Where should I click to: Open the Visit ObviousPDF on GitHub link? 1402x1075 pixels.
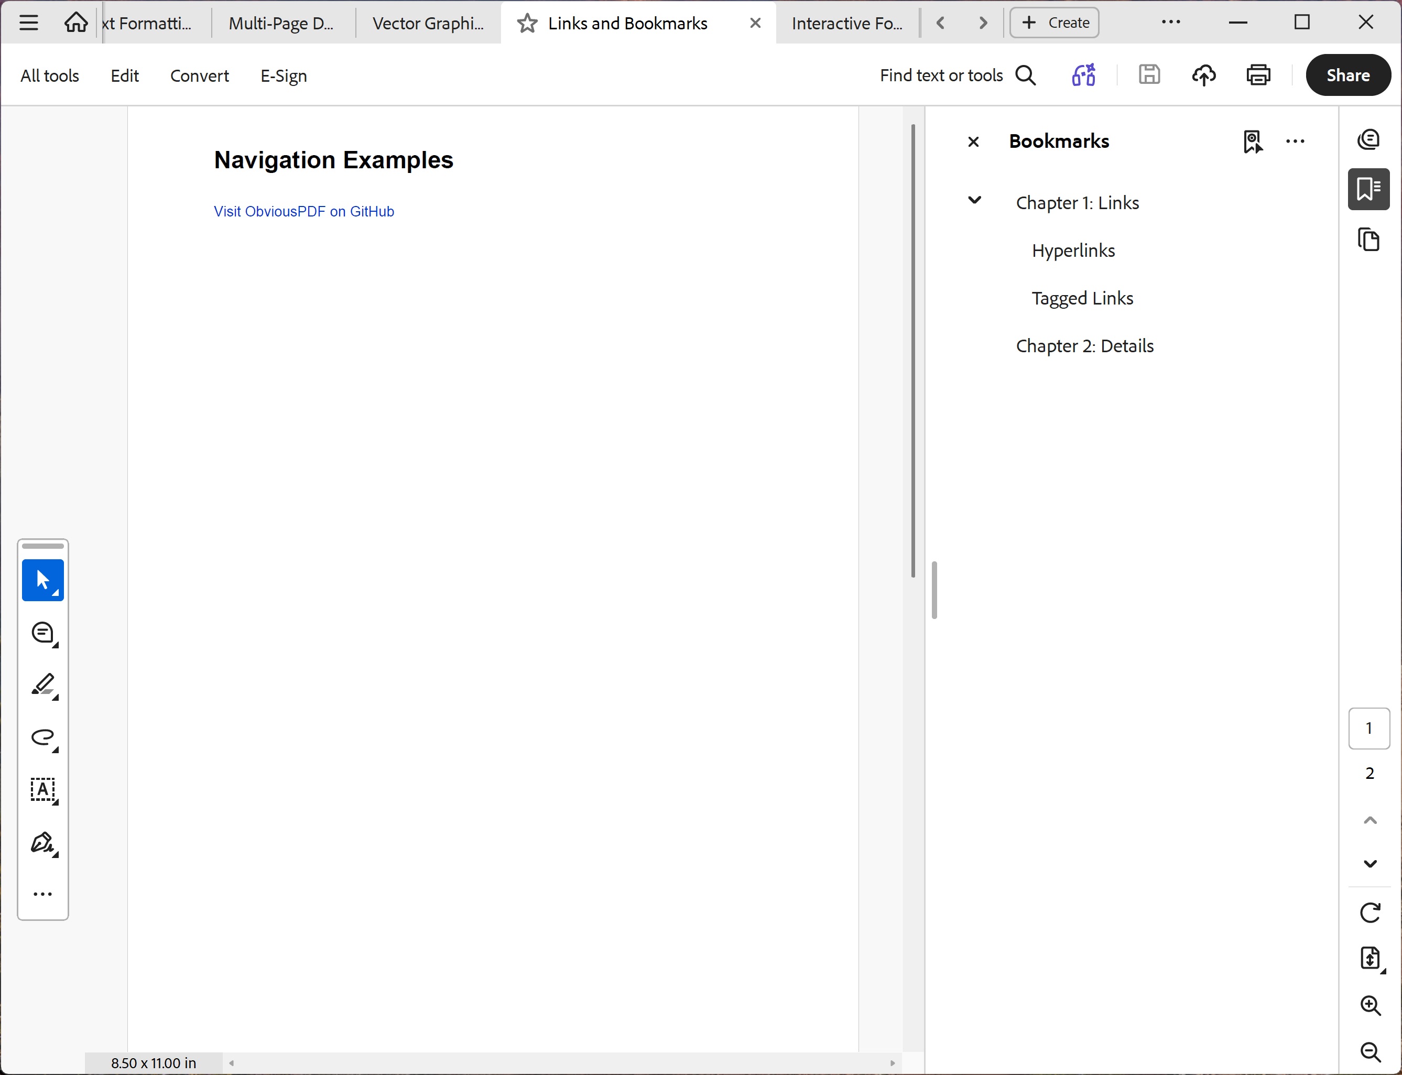point(303,211)
